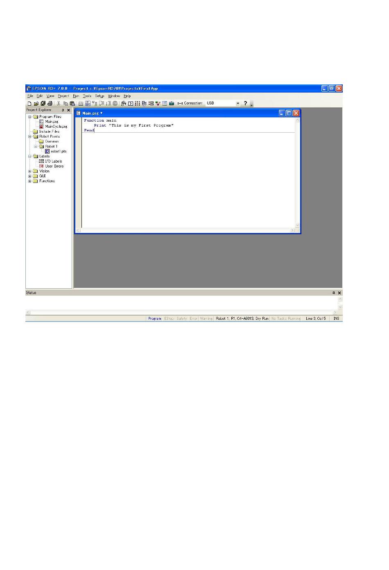389x570 pixels.
Task: Open the Project menu
Action: click(x=63, y=96)
